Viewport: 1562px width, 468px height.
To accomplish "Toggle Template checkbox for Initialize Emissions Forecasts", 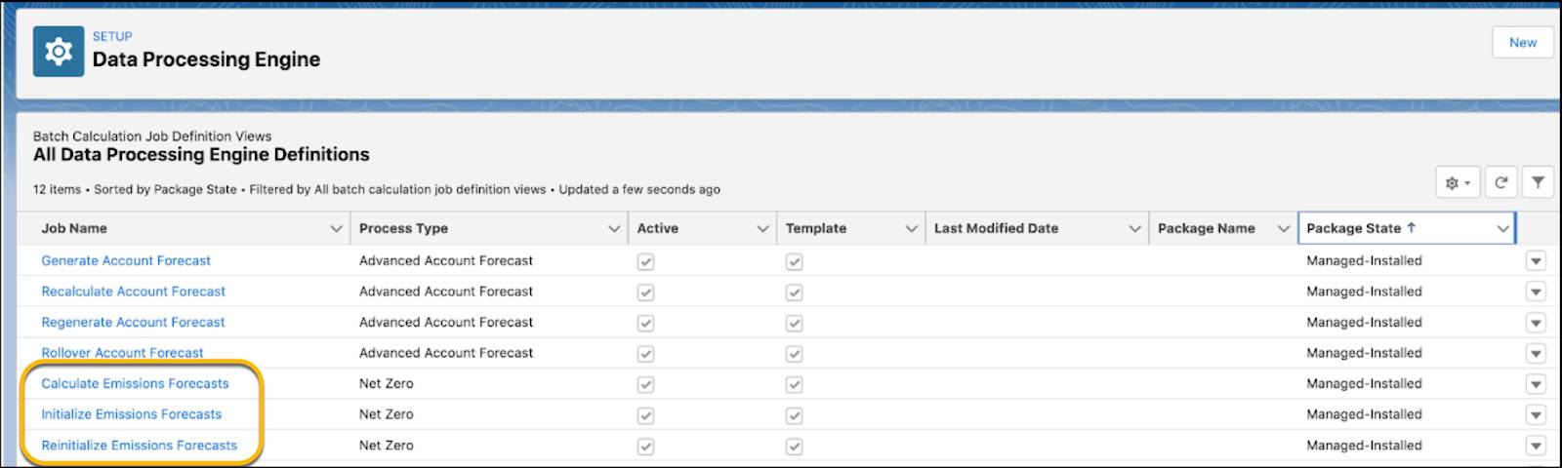I will (794, 415).
